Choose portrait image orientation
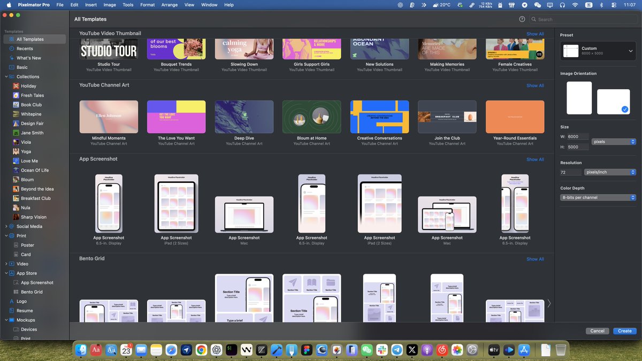Image resolution: width=642 pixels, height=361 pixels. (x=579, y=98)
